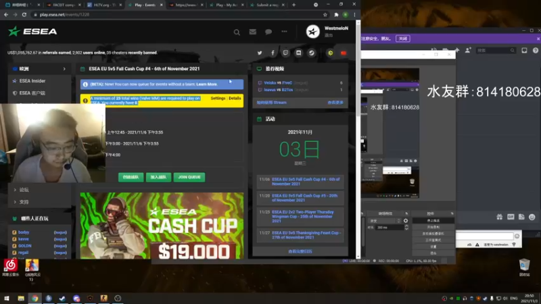Open the Thanksgiving Feast Cup event link
The image size is (541, 304).
(306, 235)
